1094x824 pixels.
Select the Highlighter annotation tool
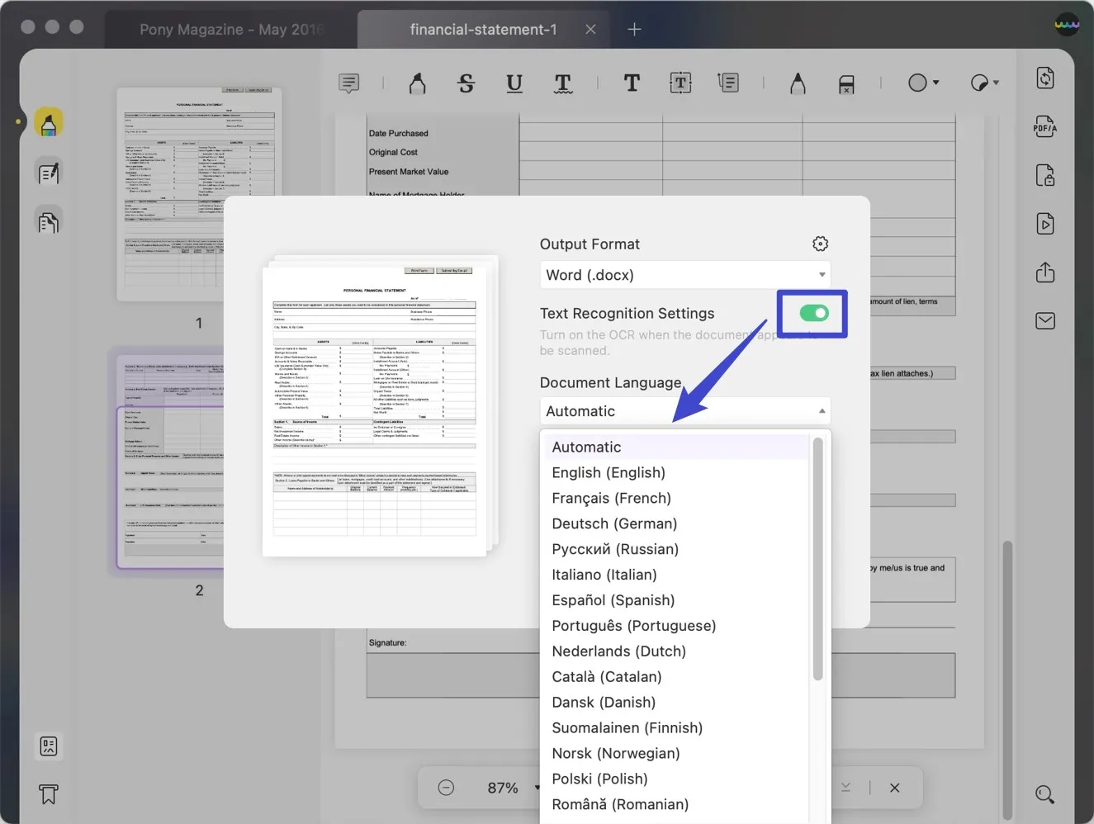[417, 83]
